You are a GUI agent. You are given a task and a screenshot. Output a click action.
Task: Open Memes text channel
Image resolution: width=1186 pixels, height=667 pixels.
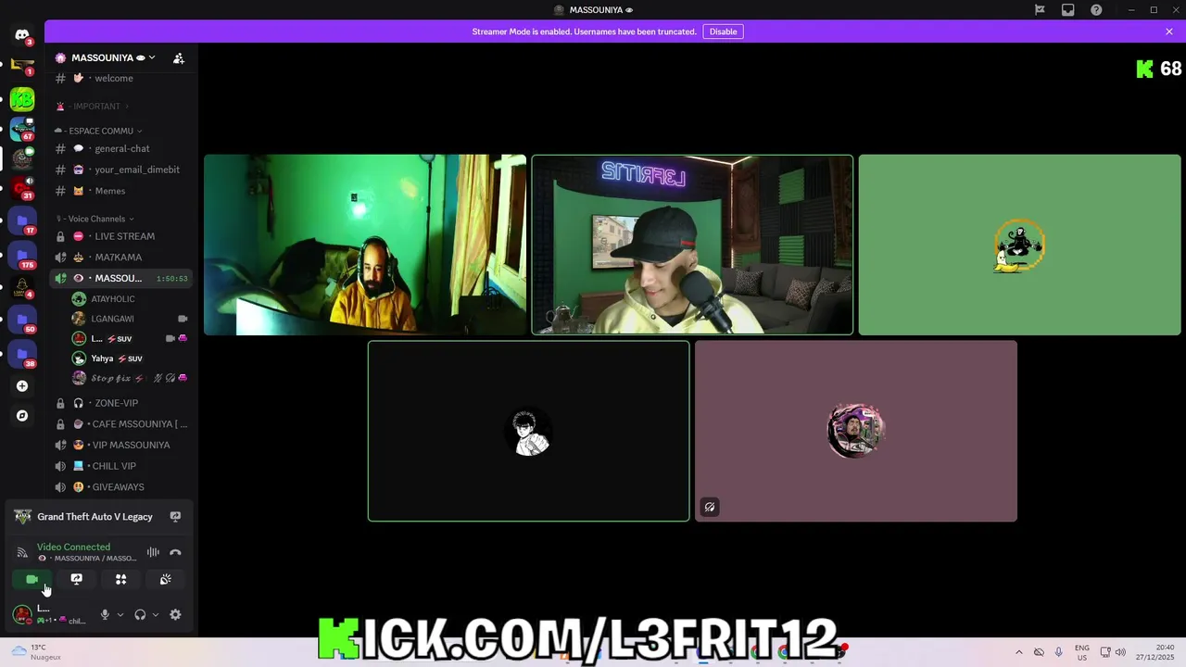coord(121,191)
